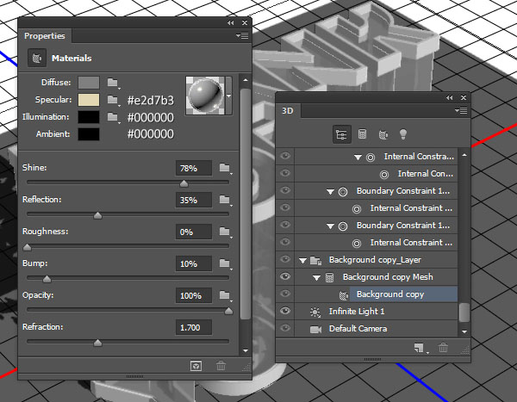The width and height of the screenshot is (517, 402).
Task: Collapse the Background copy Mesh item
Action: [316, 277]
